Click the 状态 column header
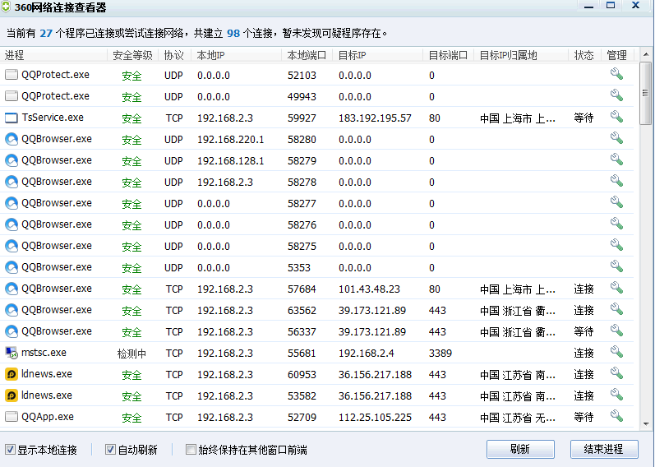This screenshot has height=467, width=655. coord(584,55)
